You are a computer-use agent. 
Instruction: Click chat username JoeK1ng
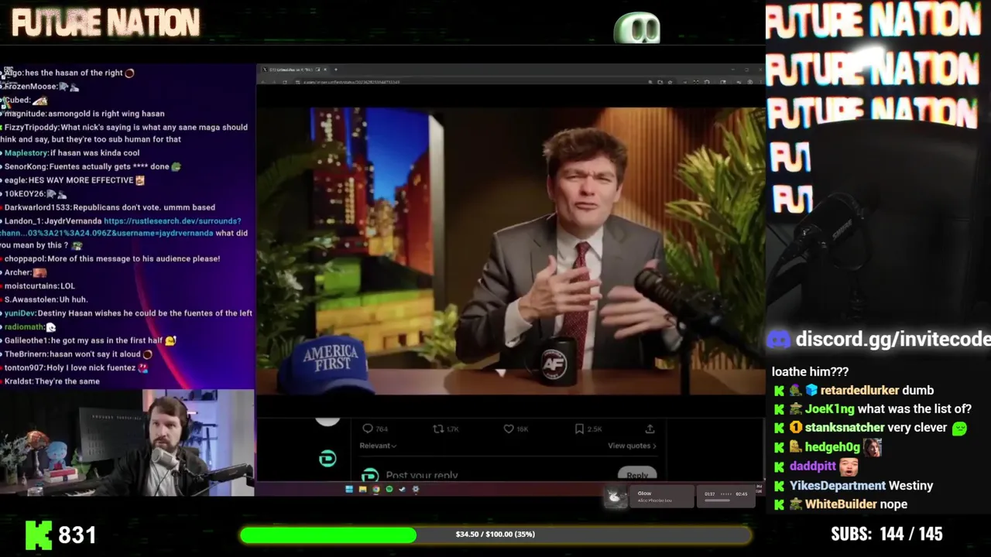click(x=829, y=408)
